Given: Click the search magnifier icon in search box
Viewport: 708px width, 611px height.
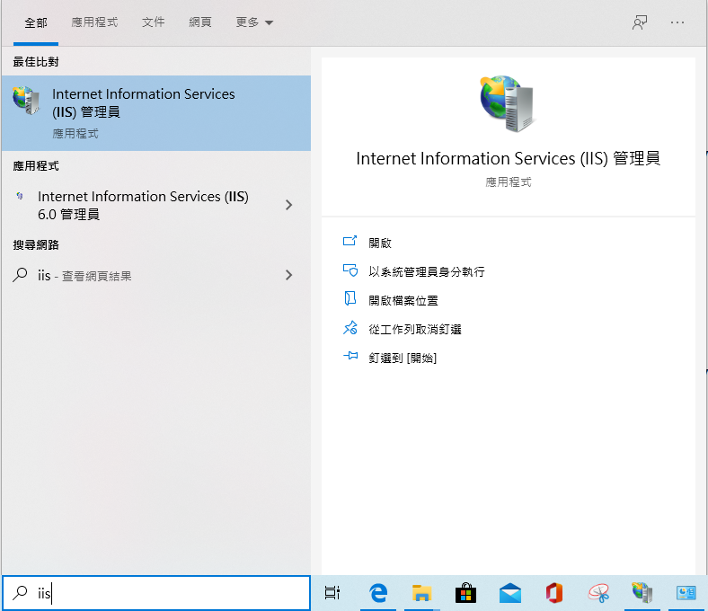Looking at the screenshot, I should tap(20, 592).
